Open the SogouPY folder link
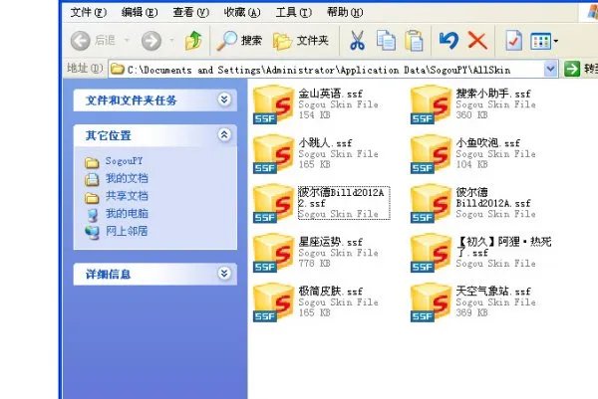 (x=124, y=161)
